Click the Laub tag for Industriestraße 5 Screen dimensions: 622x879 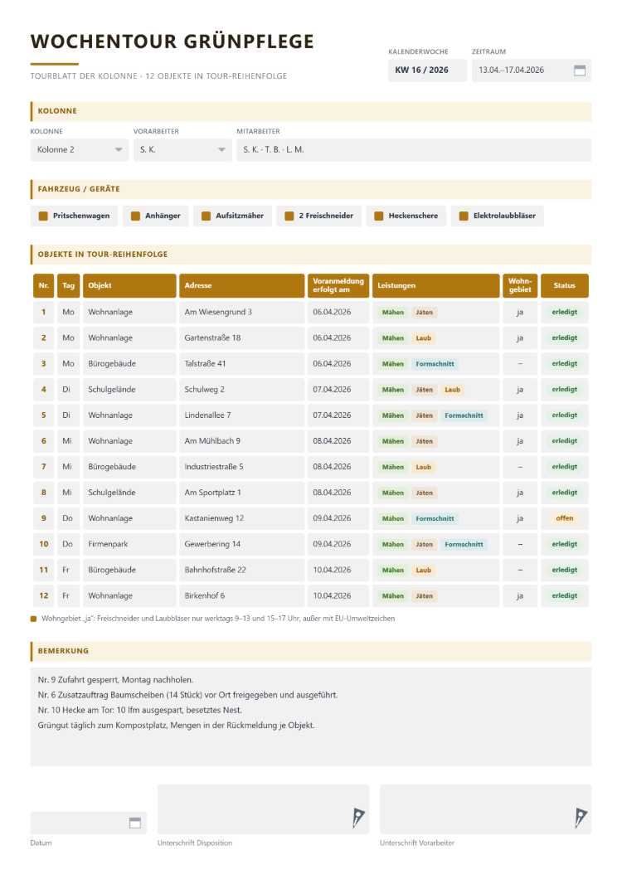click(424, 467)
